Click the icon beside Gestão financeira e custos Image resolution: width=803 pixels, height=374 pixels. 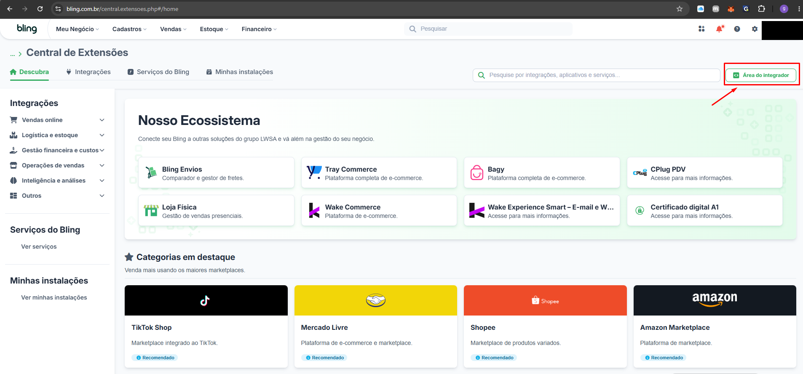coord(13,150)
